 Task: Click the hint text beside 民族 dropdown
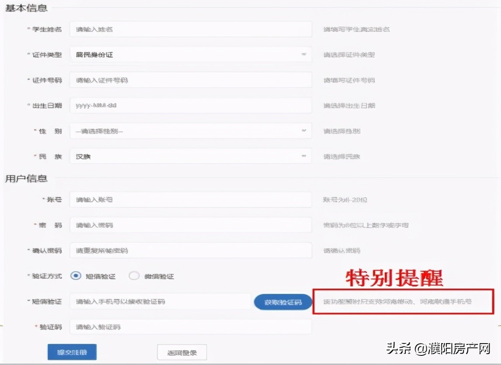tap(341, 157)
